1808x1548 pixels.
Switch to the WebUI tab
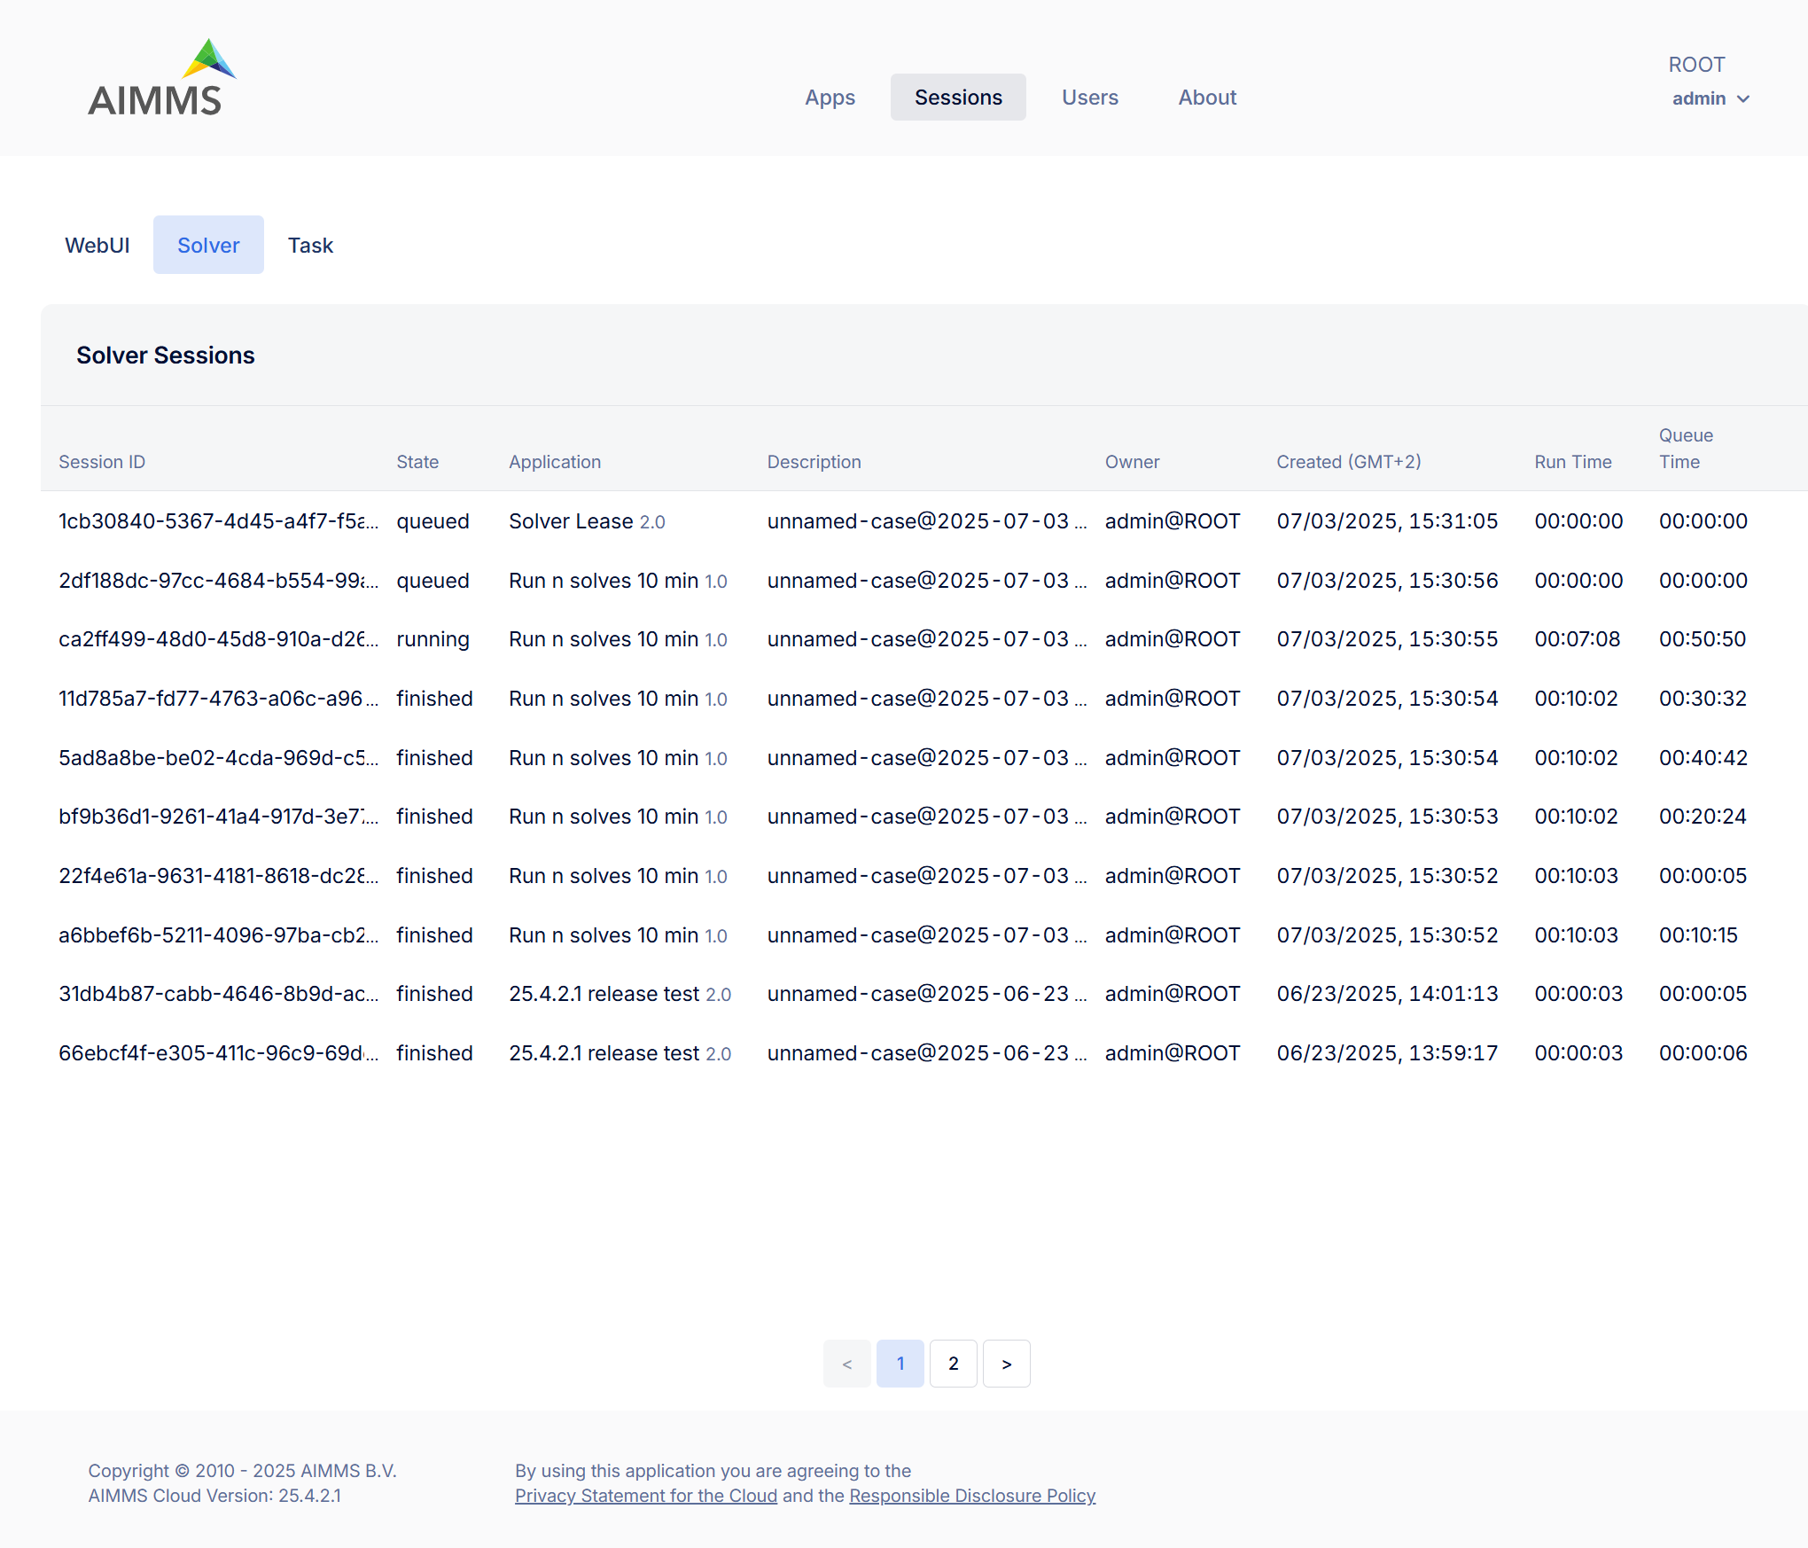coord(97,245)
